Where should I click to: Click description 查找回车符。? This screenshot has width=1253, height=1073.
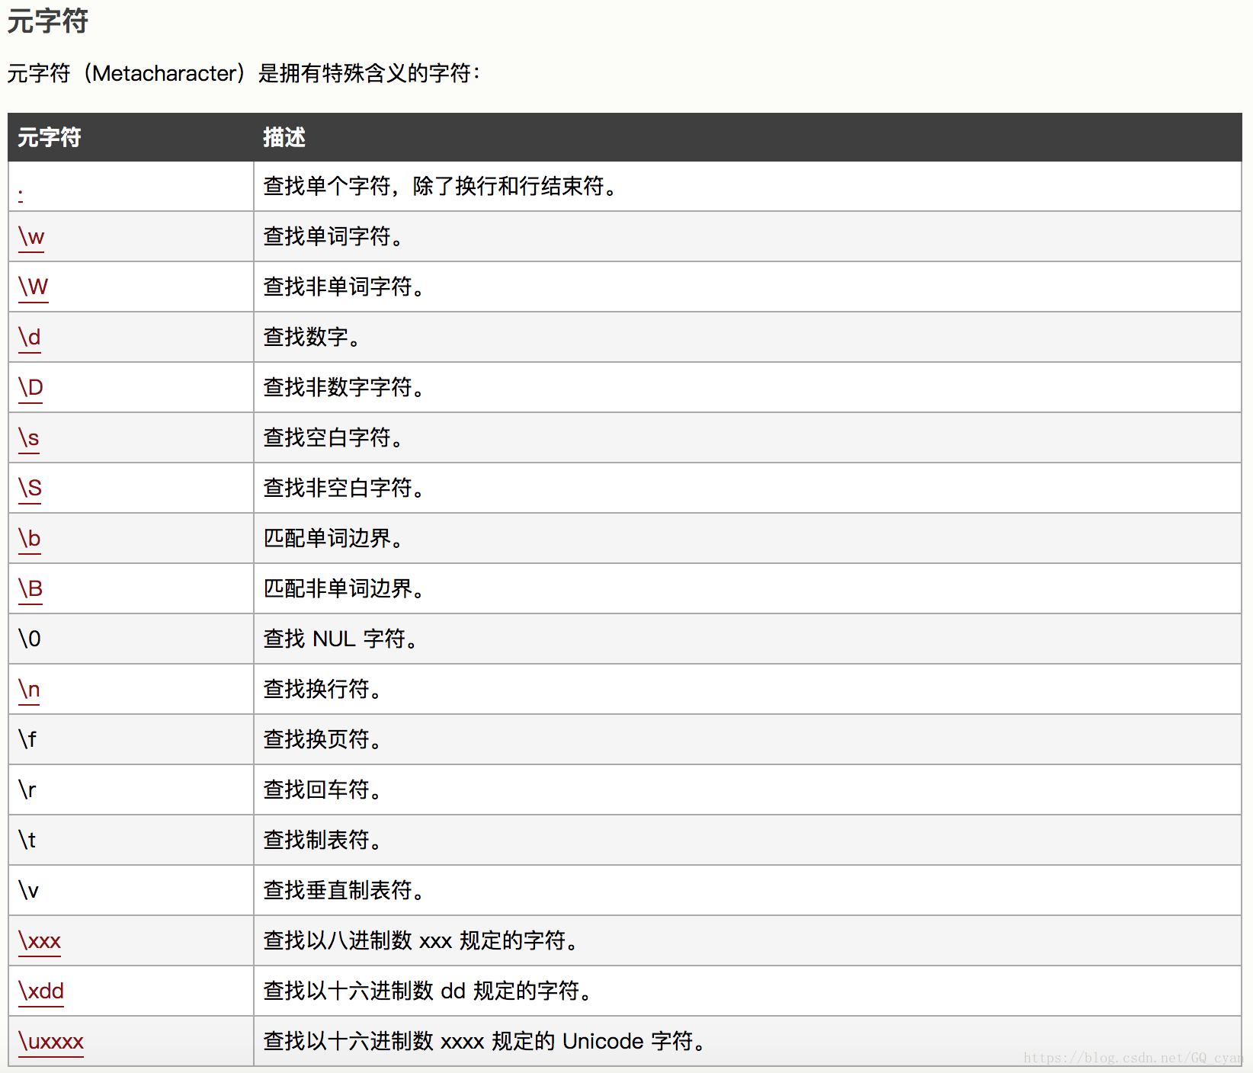323,790
